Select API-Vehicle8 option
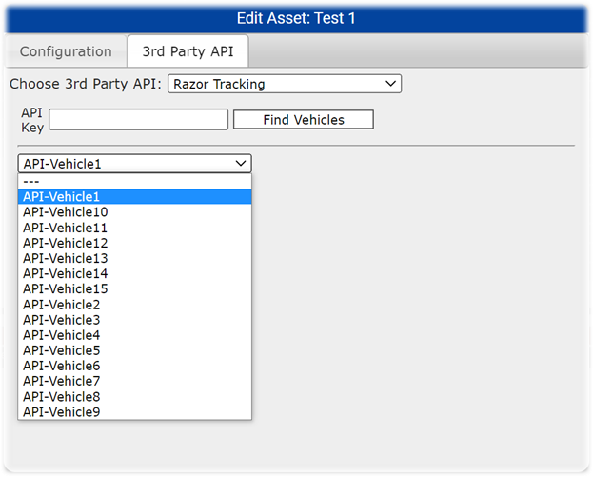The height and width of the screenshot is (477, 593). click(x=134, y=397)
